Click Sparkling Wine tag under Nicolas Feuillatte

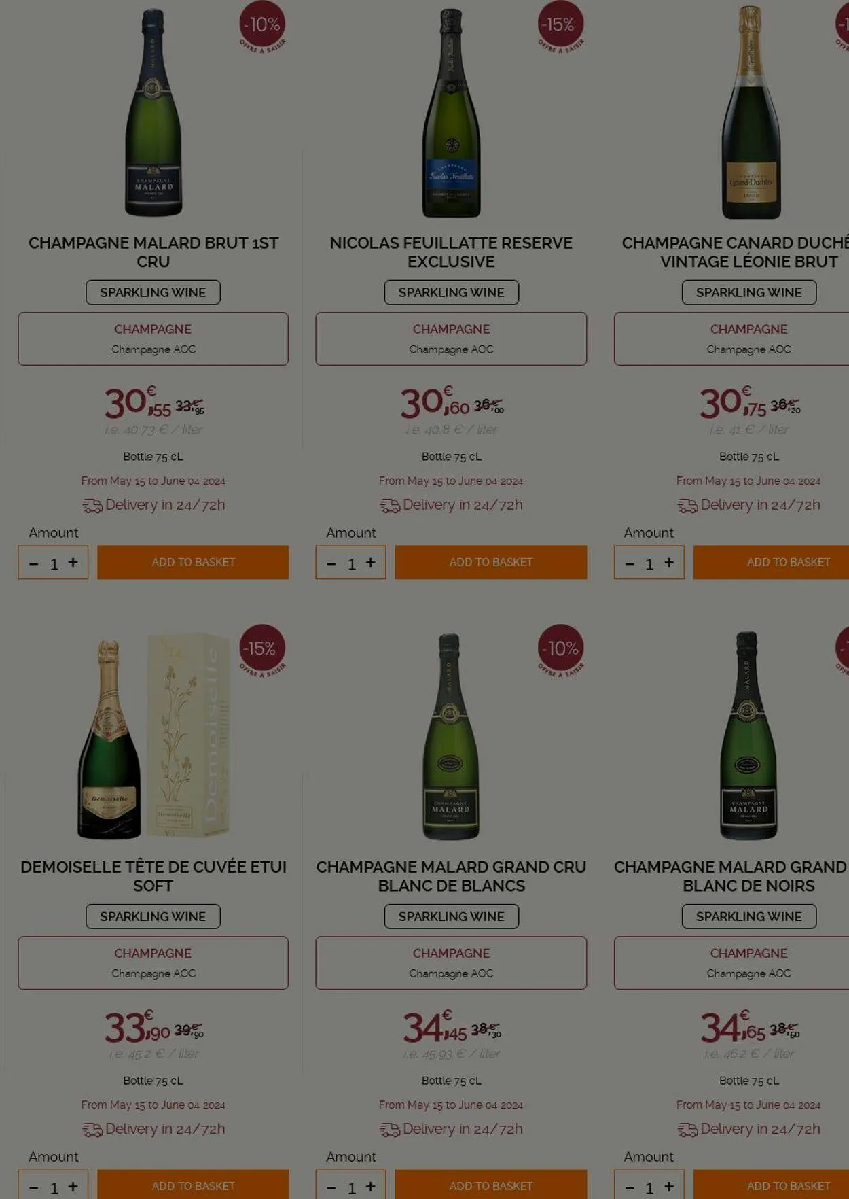point(451,292)
